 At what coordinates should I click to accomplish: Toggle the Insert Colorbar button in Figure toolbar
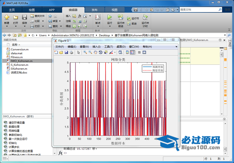click(127, 52)
